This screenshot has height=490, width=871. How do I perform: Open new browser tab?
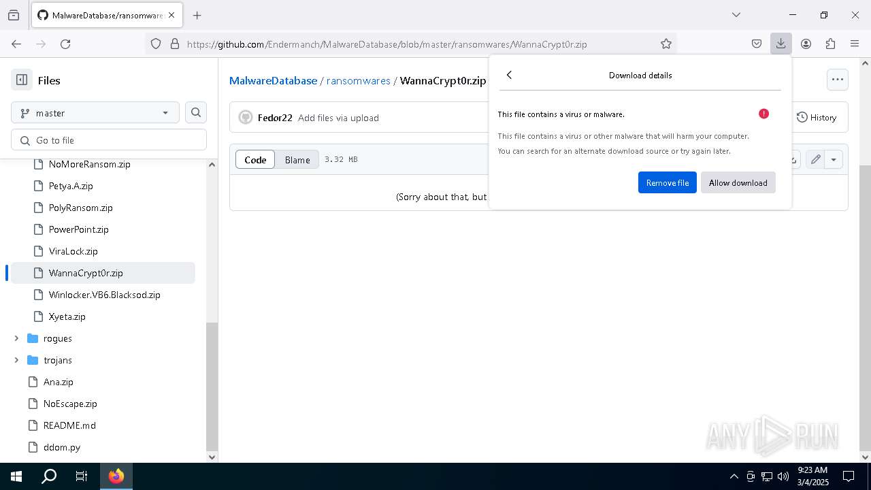pos(197,15)
